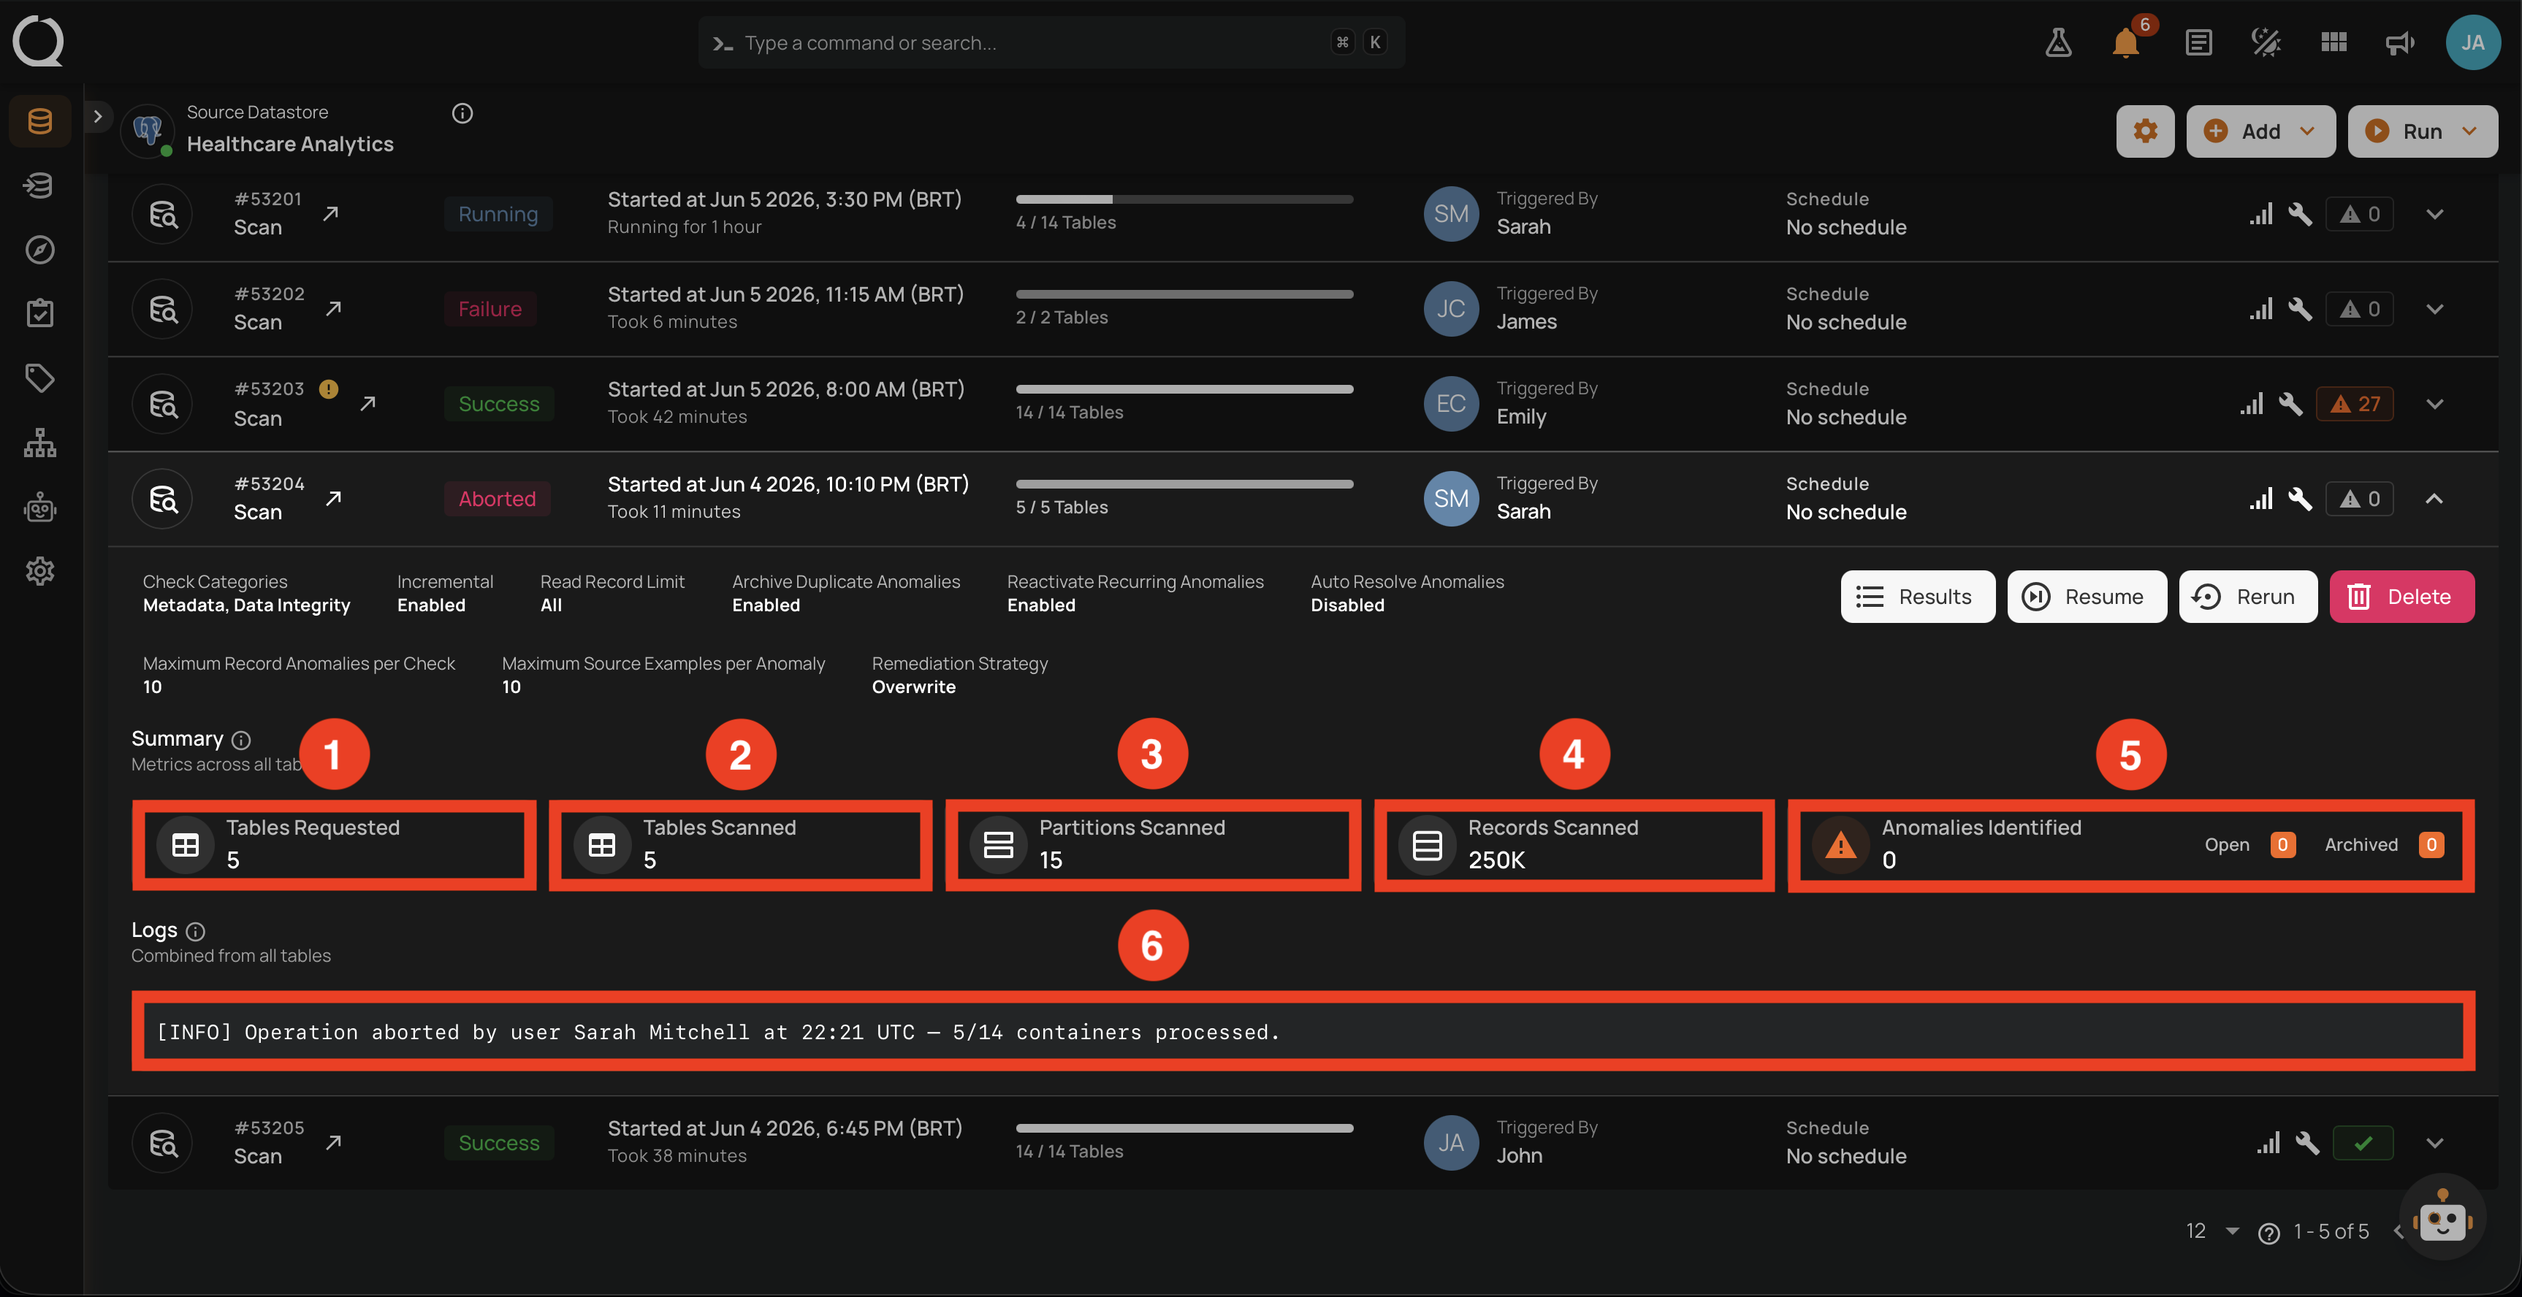Open the hierarchy tree icon in sidebar

[40, 443]
